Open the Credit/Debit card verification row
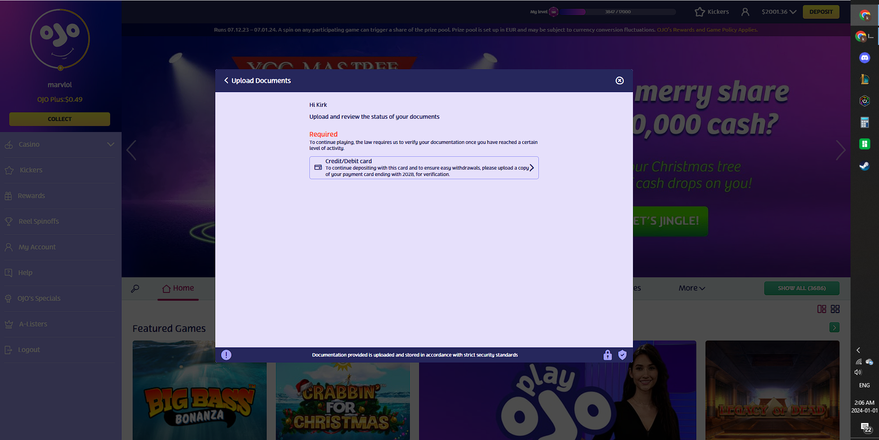 click(x=424, y=168)
